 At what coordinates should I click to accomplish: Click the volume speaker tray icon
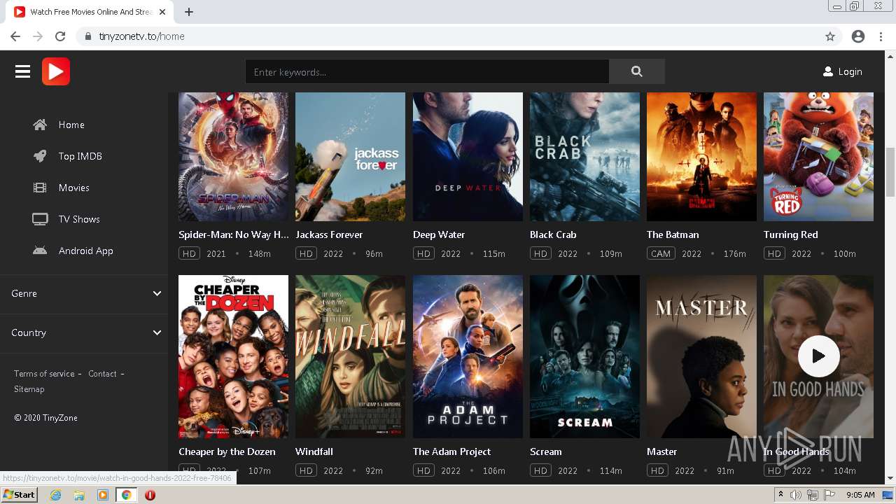click(x=796, y=495)
